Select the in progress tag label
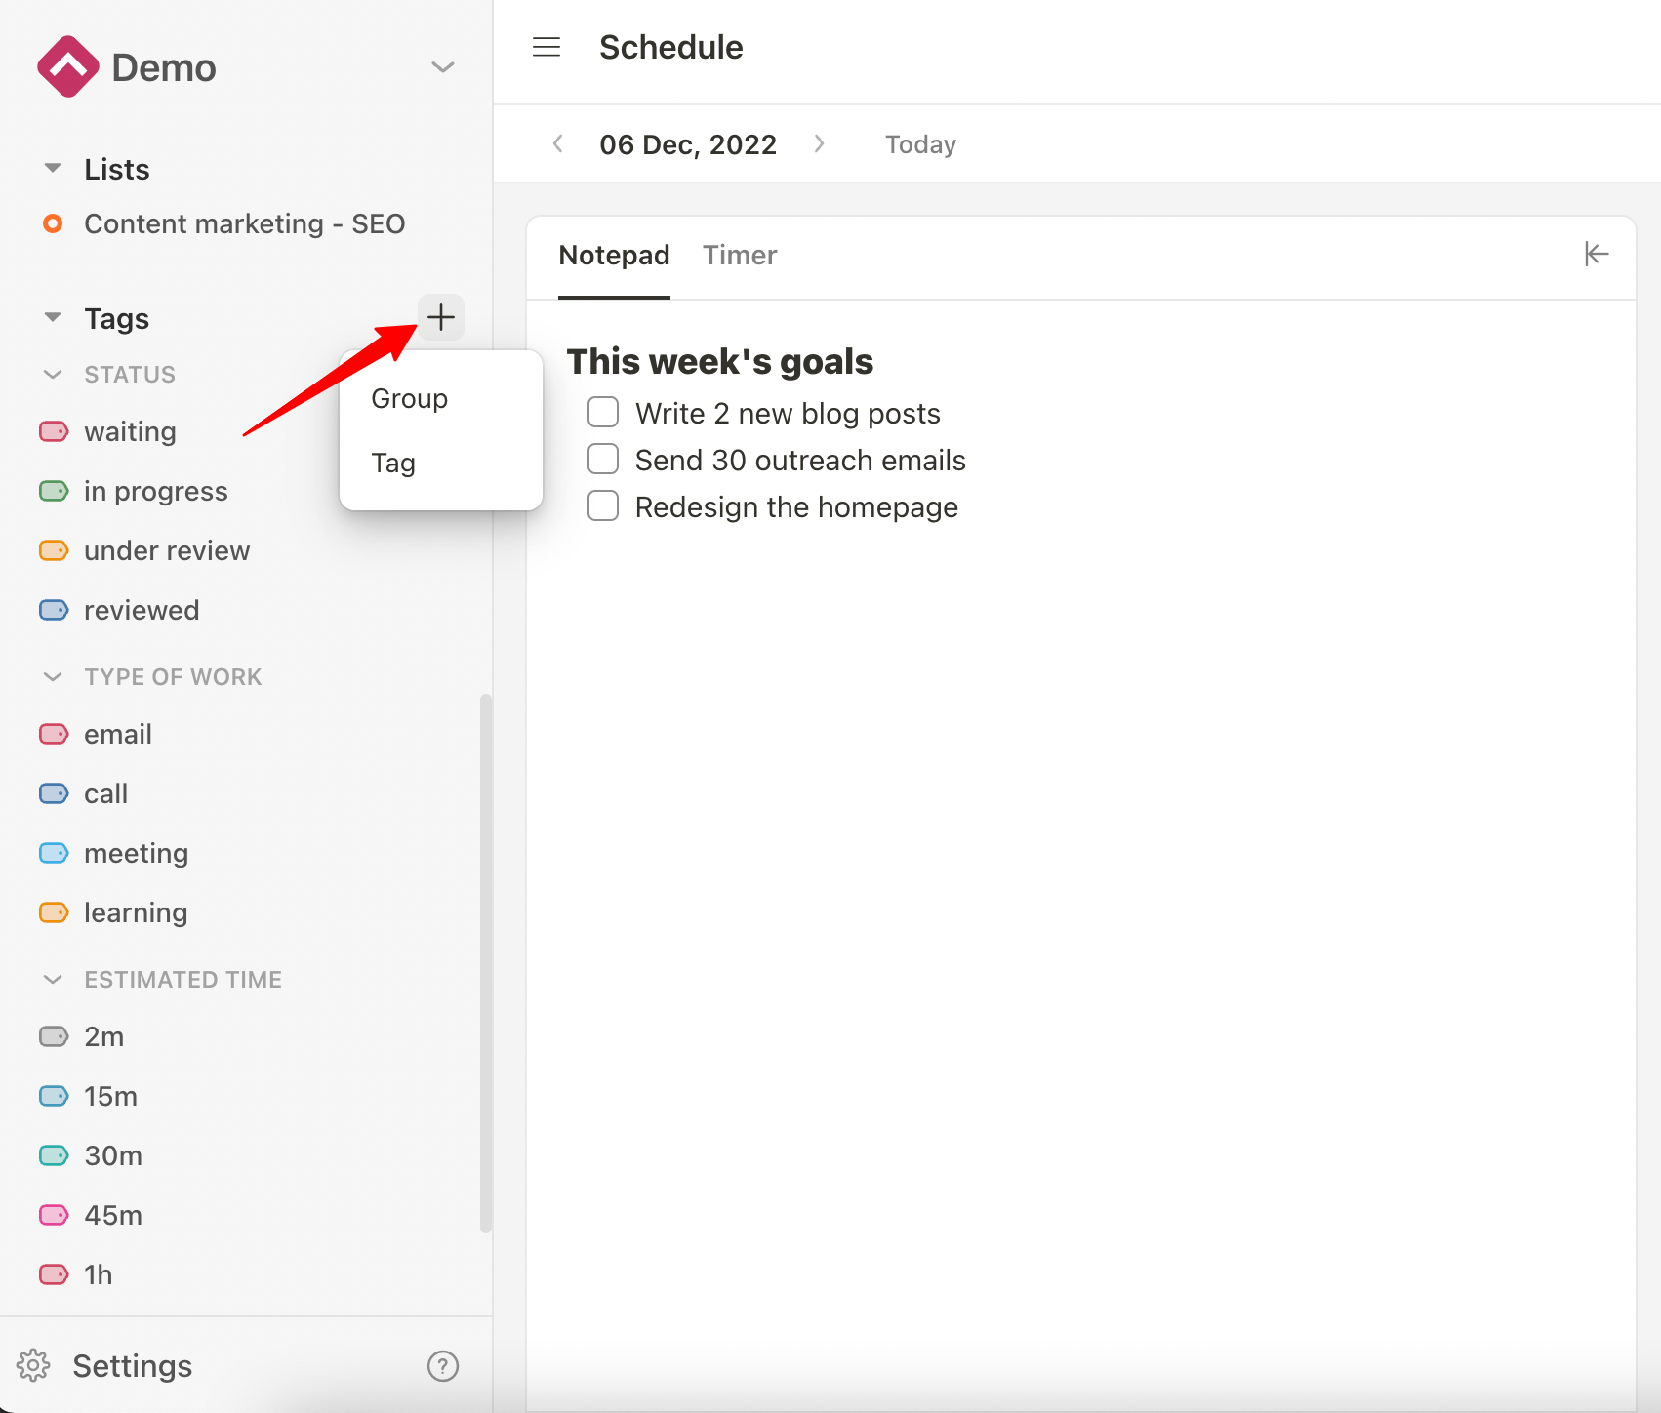 click(156, 491)
